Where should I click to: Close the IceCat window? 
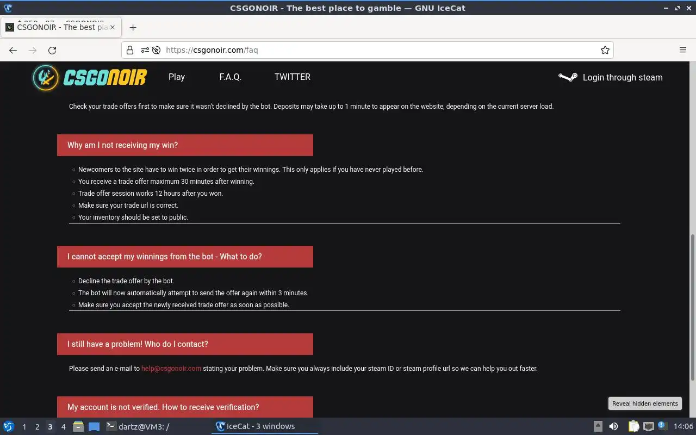(x=688, y=8)
